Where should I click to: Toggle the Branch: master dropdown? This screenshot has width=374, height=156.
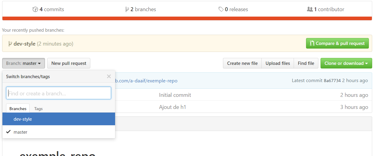24,63
